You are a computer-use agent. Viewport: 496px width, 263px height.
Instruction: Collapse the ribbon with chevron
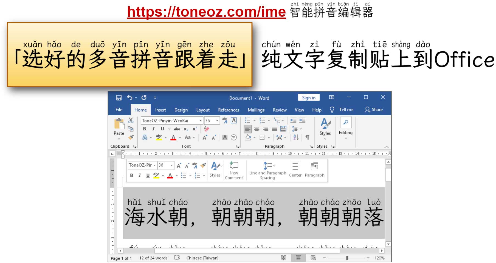pos(386,147)
